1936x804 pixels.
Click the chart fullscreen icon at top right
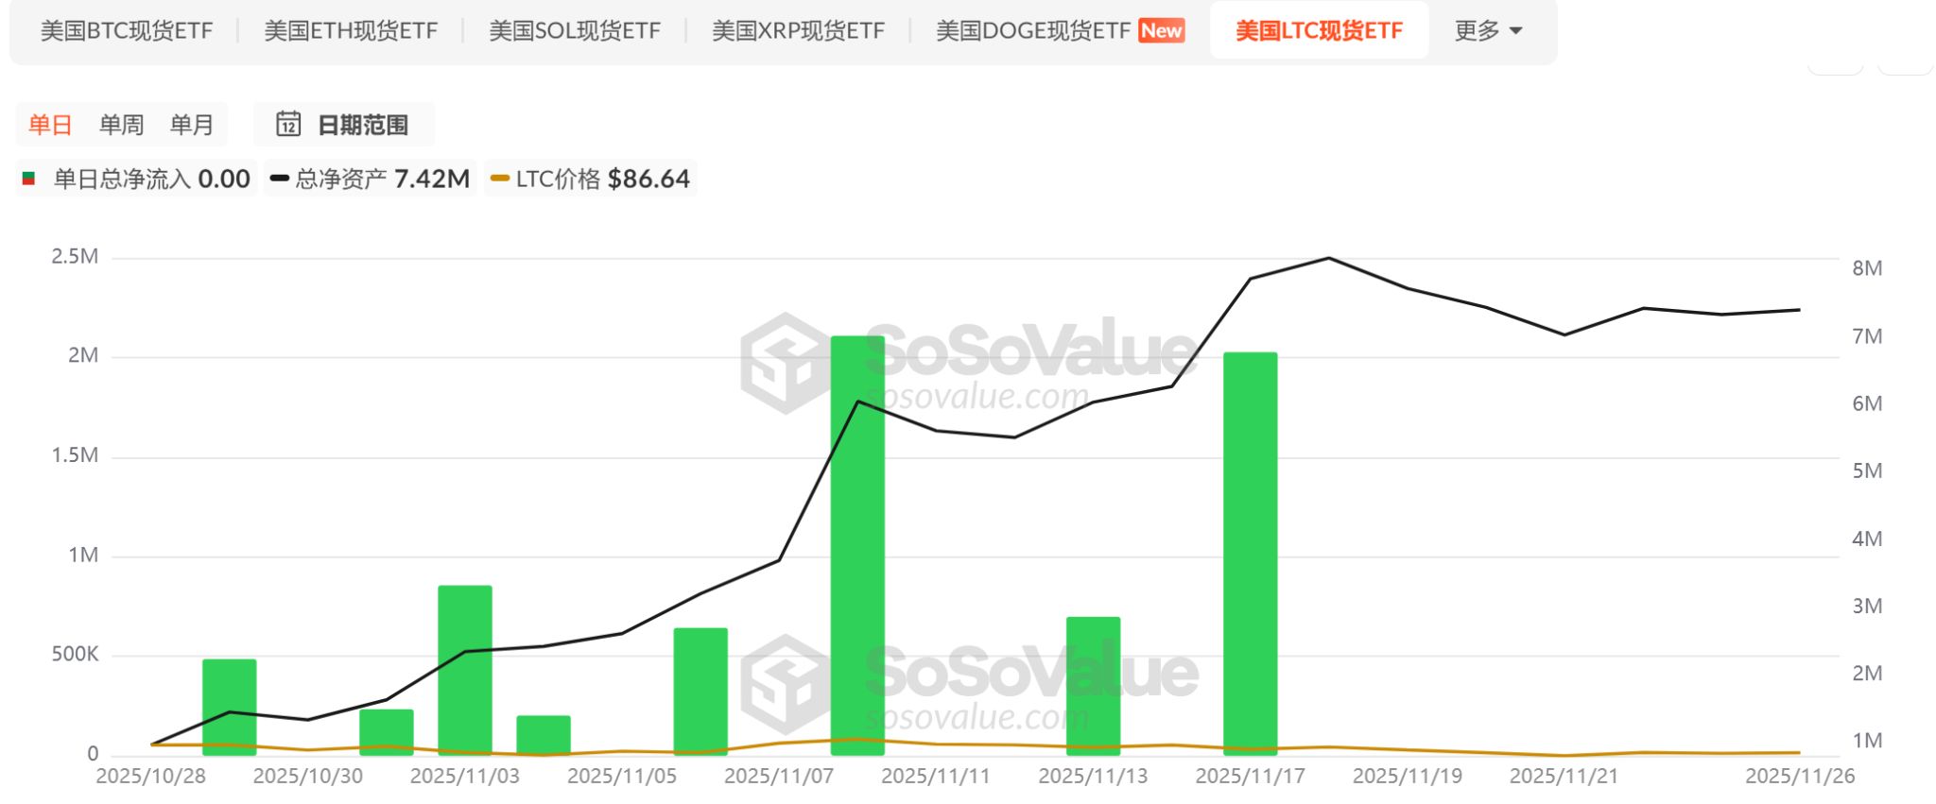pyautogui.click(x=1908, y=68)
